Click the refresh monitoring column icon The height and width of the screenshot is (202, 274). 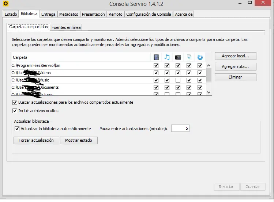(x=200, y=57)
